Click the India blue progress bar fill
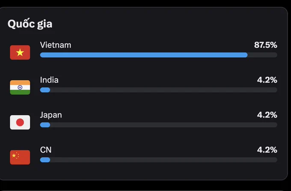Viewport: 291px width, 191px height. click(x=45, y=90)
